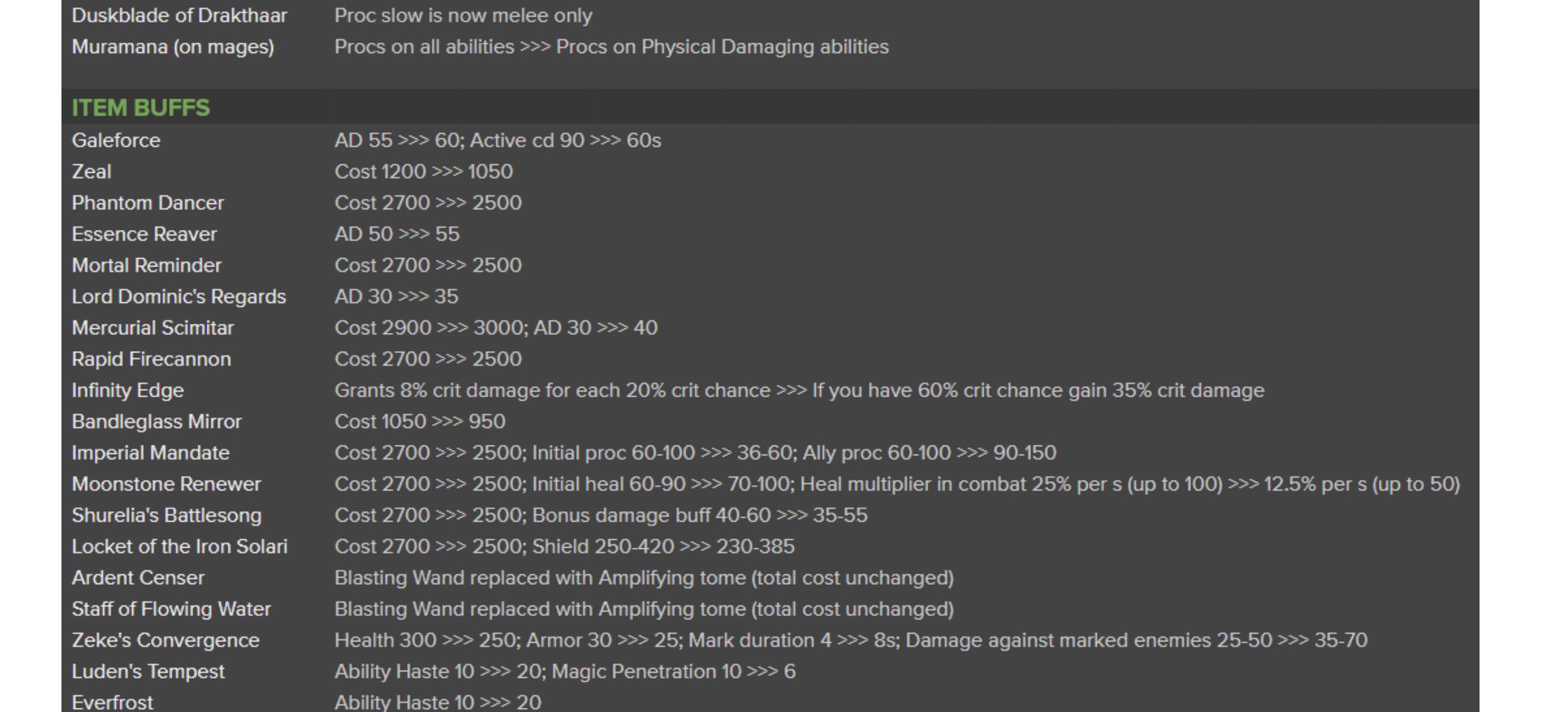Click the Infinity Edge crit damage description
The image size is (1541, 712).
(798, 391)
